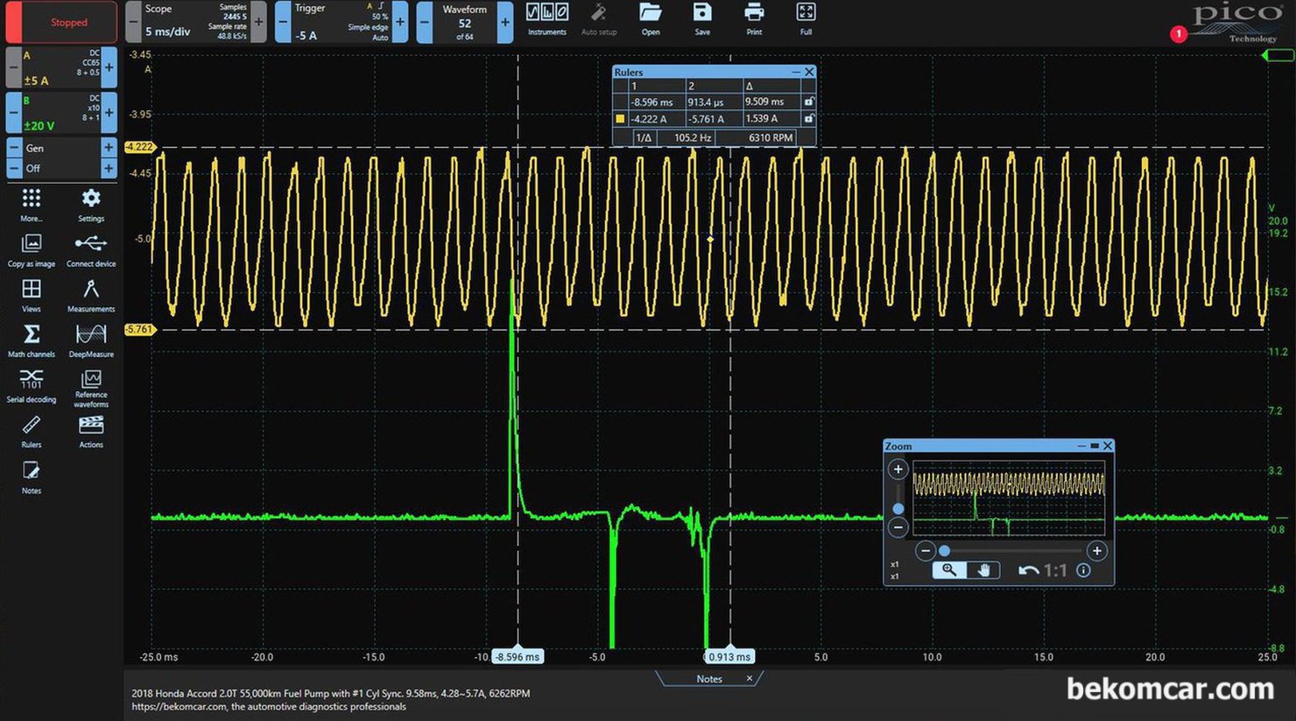Viewport: 1296px width, 721px height.
Task: Open Math channels
Action: click(32, 341)
